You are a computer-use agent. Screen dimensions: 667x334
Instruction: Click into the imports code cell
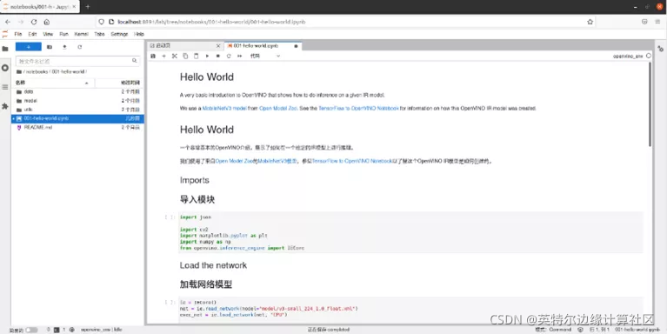(x=410, y=232)
